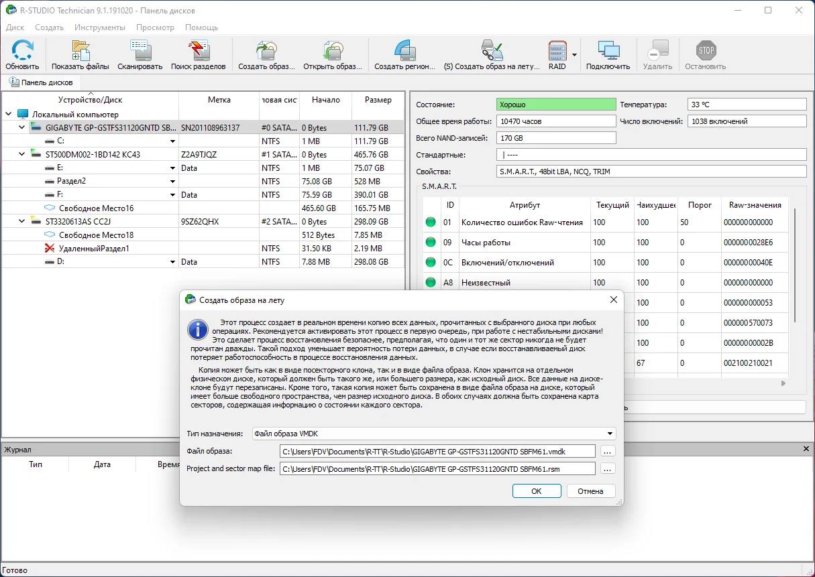Select the Свободное Место18 entry
The height and width of the screenshot is (577, 815).
coord(203,235)
